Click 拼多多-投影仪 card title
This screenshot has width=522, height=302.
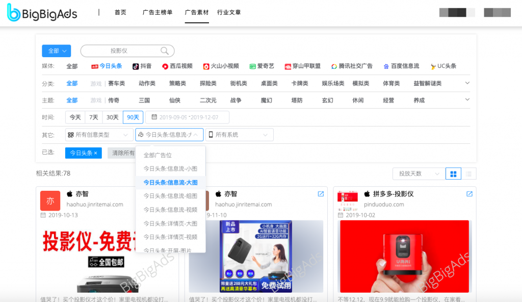(393, 194)
